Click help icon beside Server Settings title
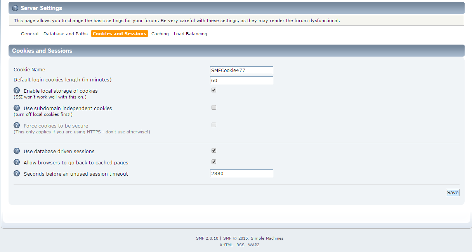The image size is (472, 252). click(15, 8)
